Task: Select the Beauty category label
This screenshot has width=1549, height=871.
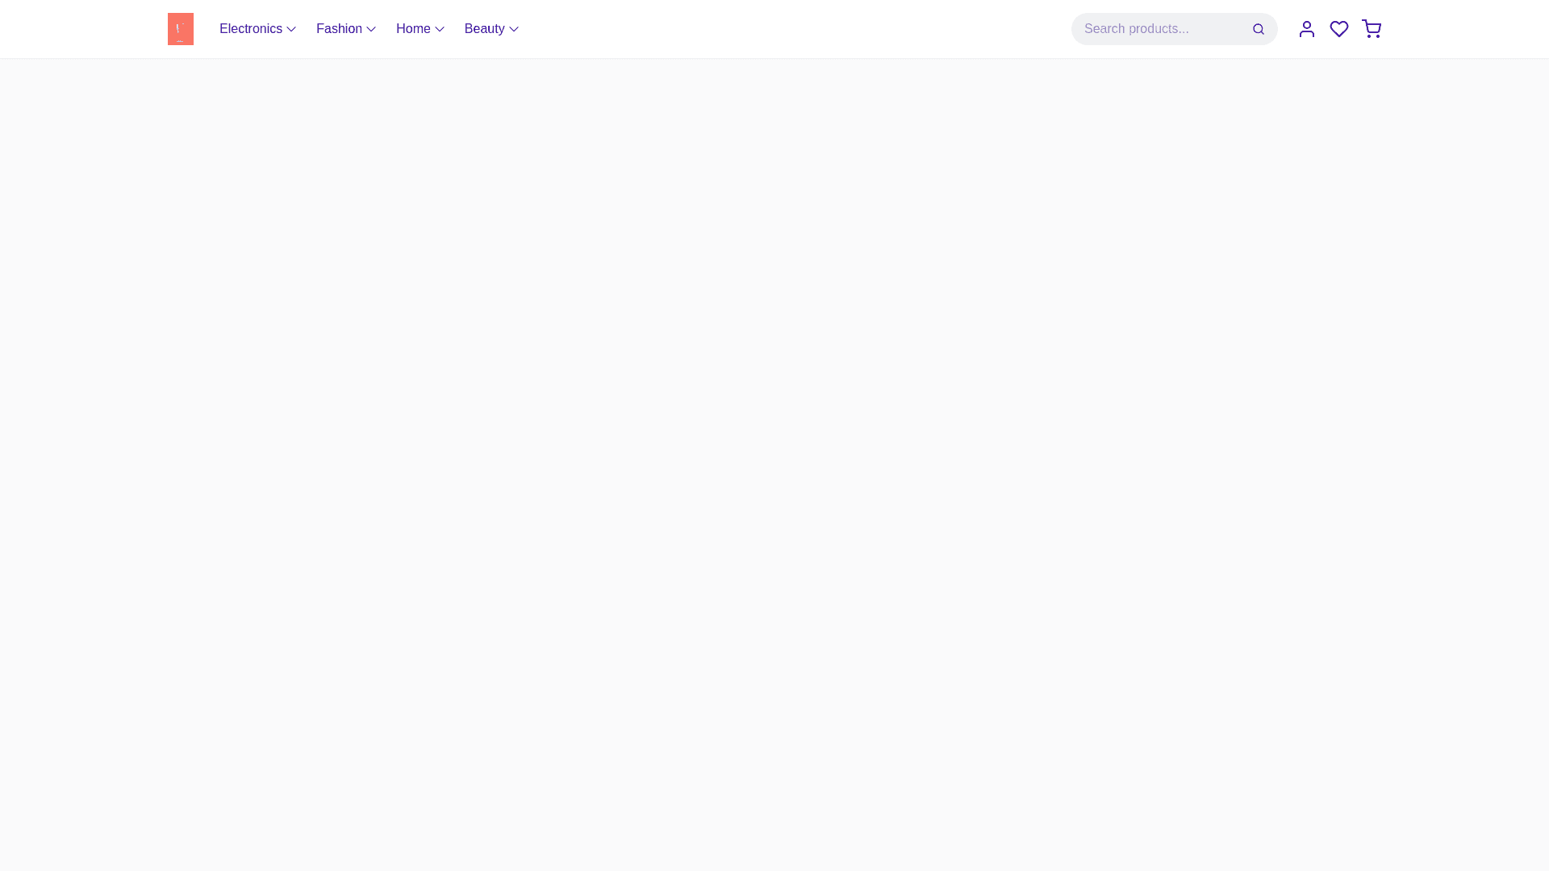Action: (x=484, y=29)
